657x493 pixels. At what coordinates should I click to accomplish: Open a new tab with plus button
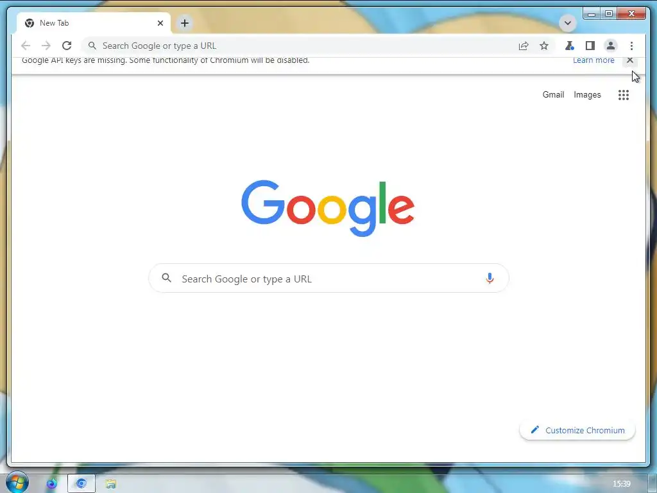pyautogui.click(x=184, y=23)
